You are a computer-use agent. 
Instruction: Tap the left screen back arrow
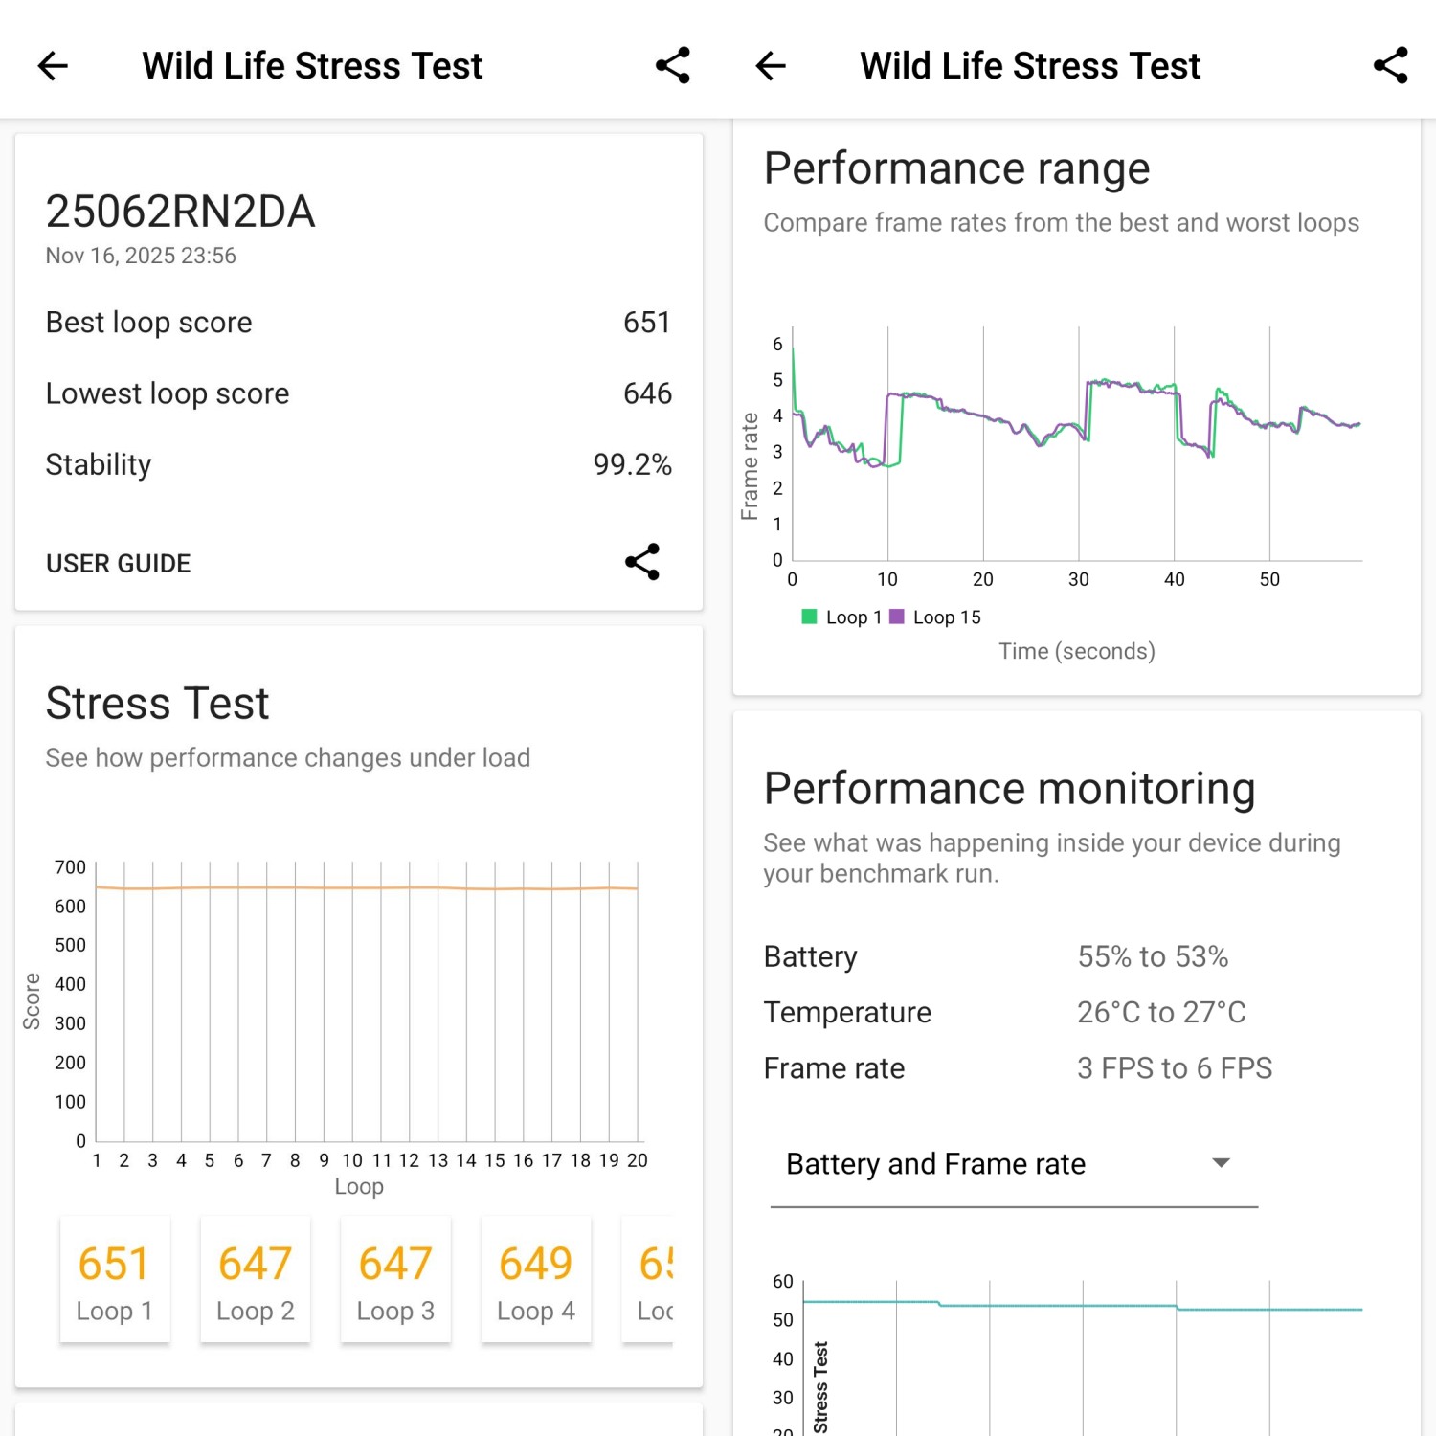53,66
